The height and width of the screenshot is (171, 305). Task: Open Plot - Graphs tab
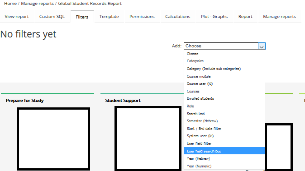[214, 17]
